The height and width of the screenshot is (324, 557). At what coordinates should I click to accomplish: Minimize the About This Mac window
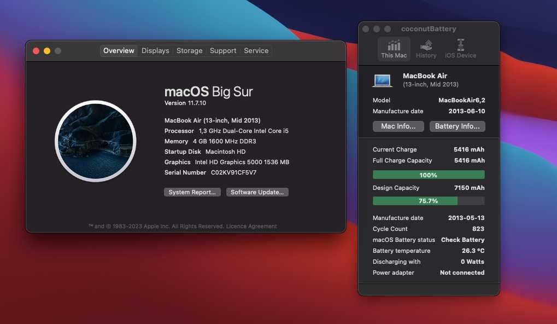pos(47,51)
